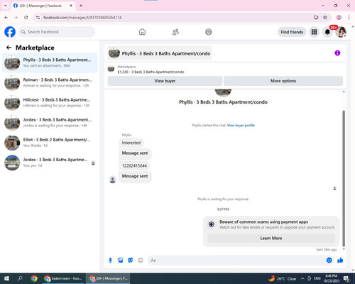Image resolution: width=355 pixels, height=284 pixels.
Task: Show hidden system tray icons chevron
Action: [302, 278]
